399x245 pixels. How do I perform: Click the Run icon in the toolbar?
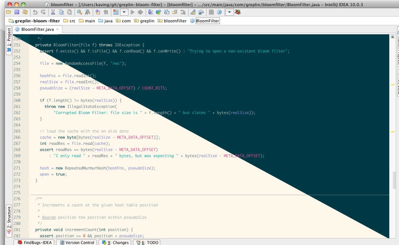(133, 12)
